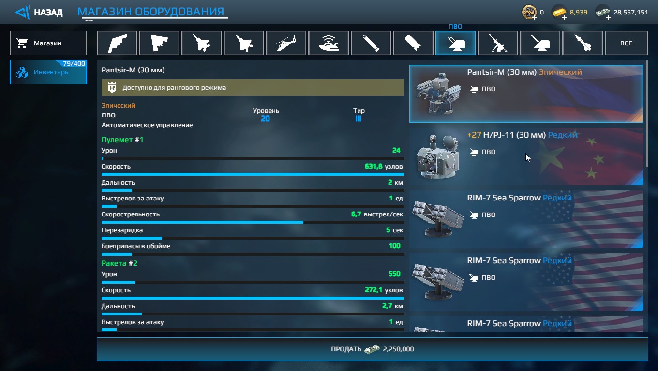
Task: Select the bomb category icon
Action: [x=413, y=43]
